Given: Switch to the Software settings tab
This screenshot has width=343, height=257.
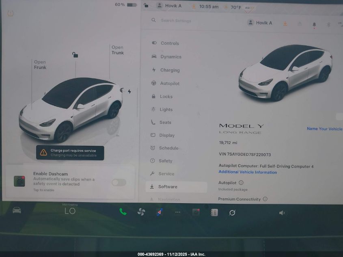Looking at the screenshot, I should click(168, 186).
